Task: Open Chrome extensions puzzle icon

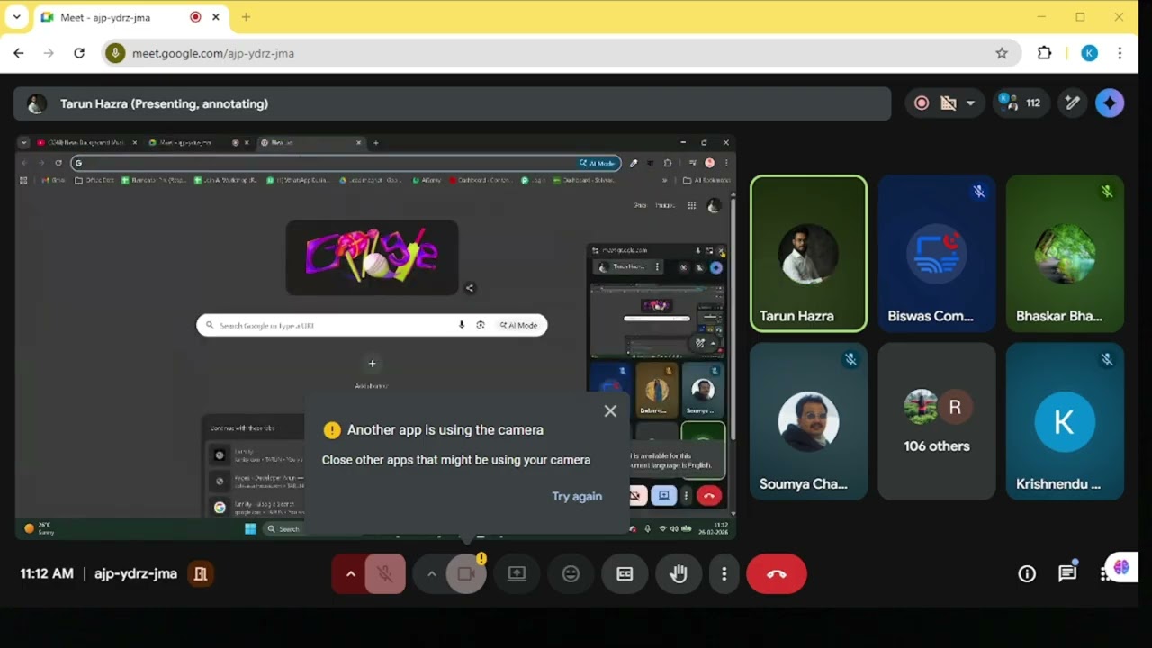Action: (1044, 53)
